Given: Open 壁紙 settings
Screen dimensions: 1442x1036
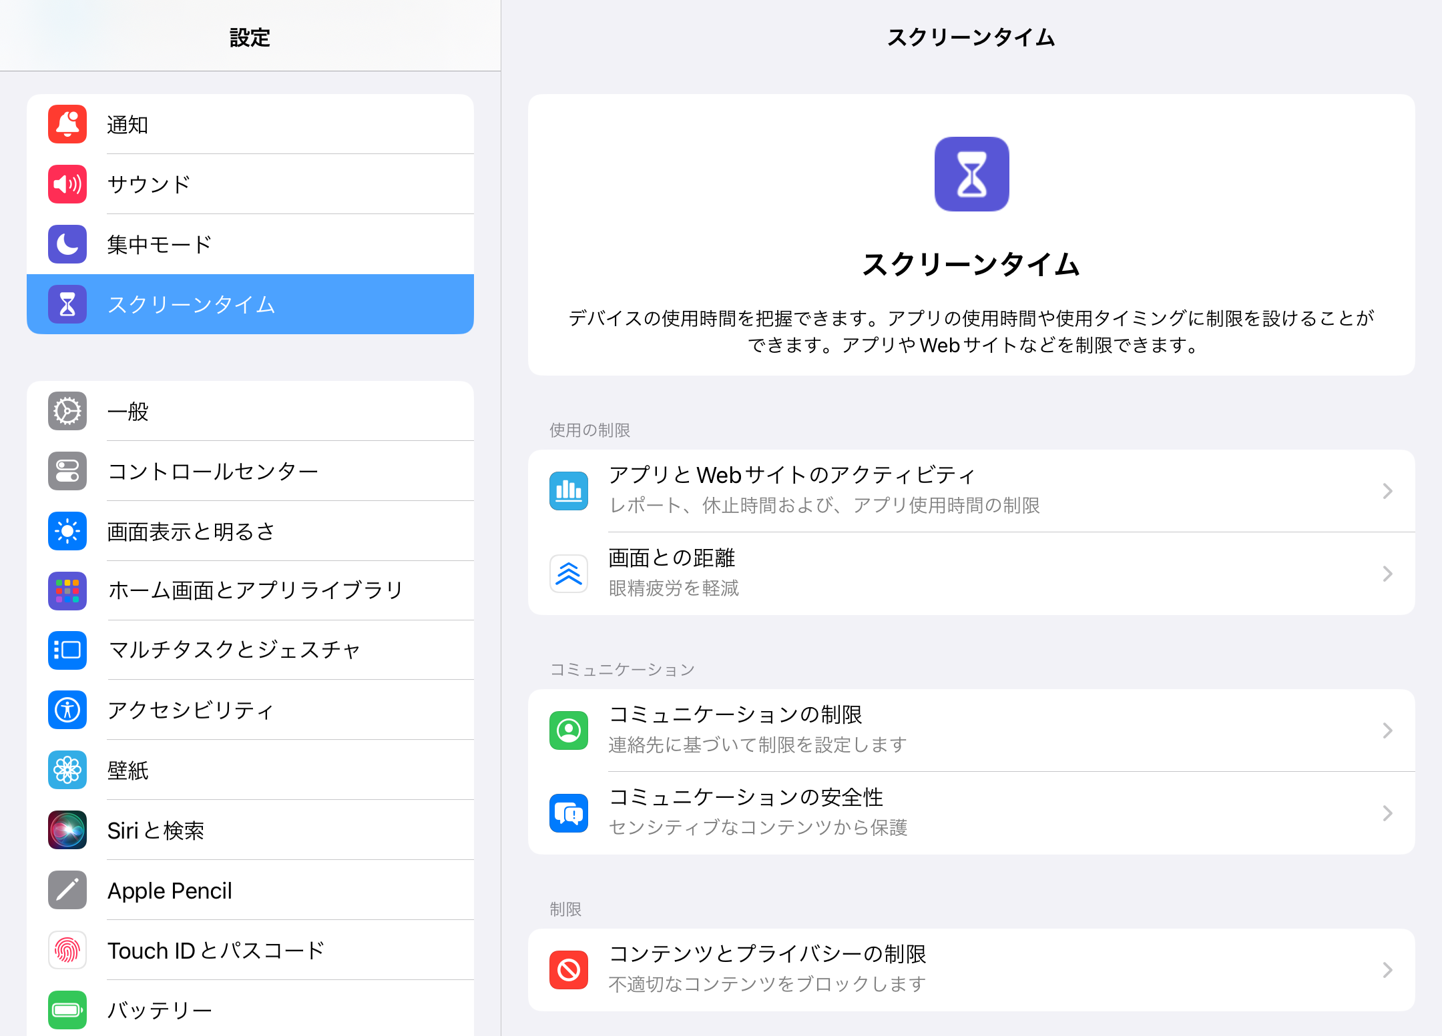Looking at the screenshot, I should point(250,770).
